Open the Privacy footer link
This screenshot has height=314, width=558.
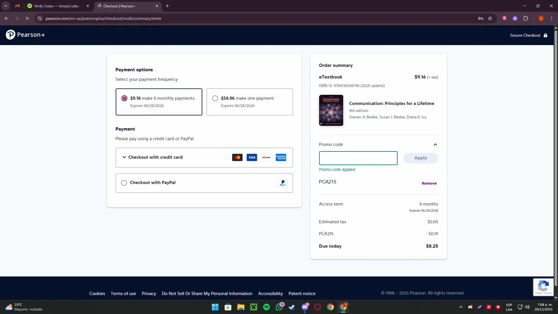point(149,294)
